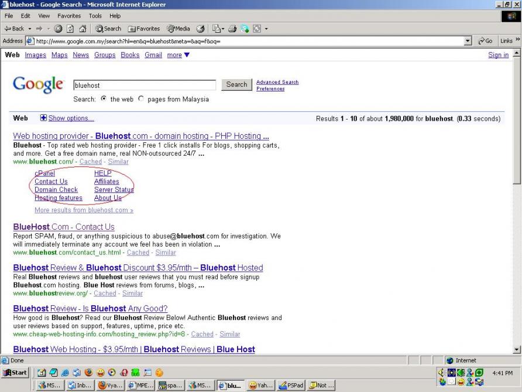The height and width of the screenshot is (392, 522).
Task: Open the File menu
Action: point(9,16)
